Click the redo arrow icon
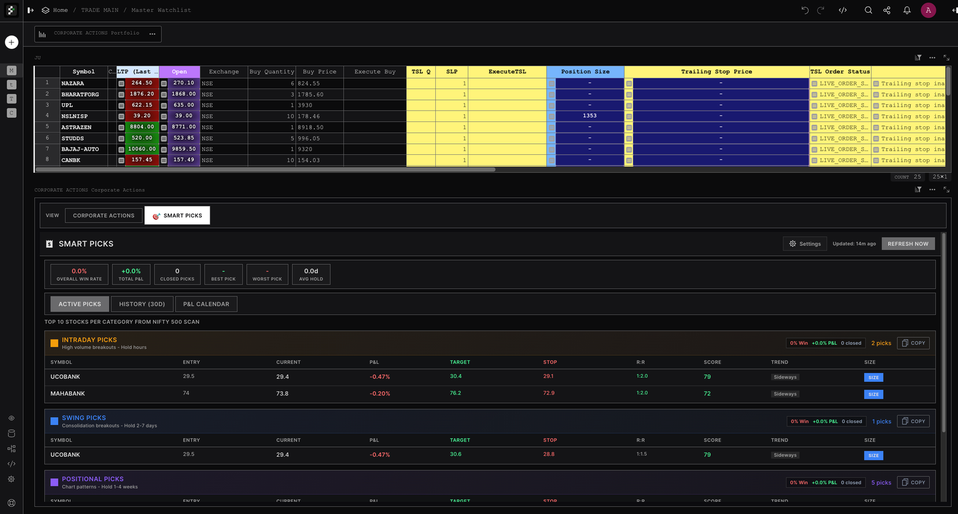This screenshot has width=958, height=514. 821,10
